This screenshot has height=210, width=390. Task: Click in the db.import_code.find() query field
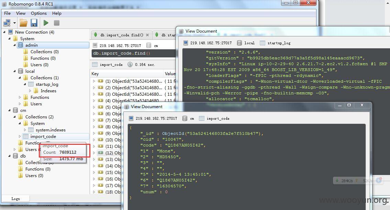pyautogui.click(x=134, y=53)
